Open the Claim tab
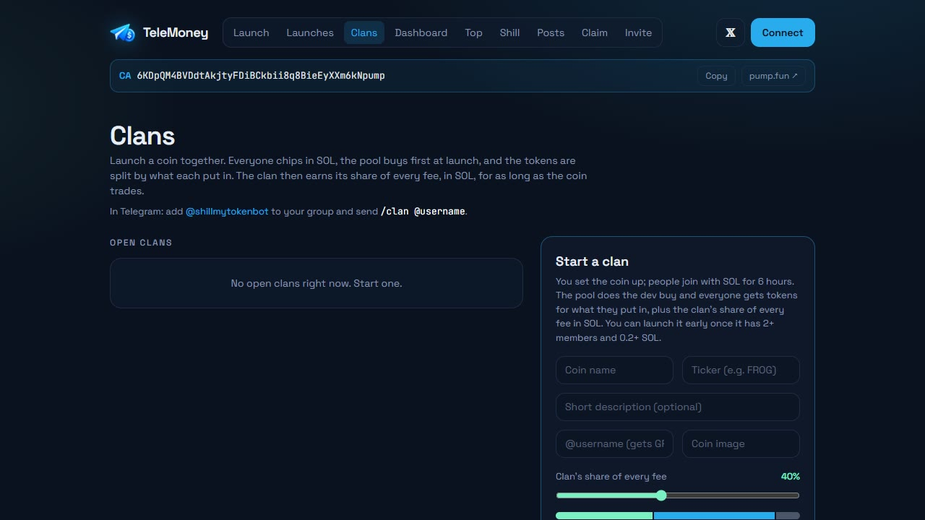 pyautogui.click(x=595, y=32)
